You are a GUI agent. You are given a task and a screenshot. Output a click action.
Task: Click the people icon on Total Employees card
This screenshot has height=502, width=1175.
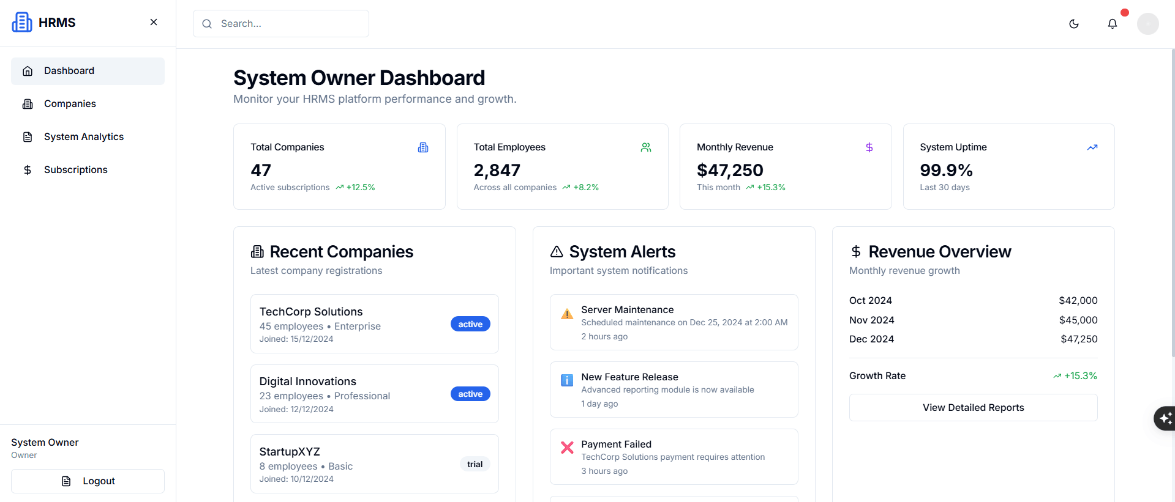646,147
